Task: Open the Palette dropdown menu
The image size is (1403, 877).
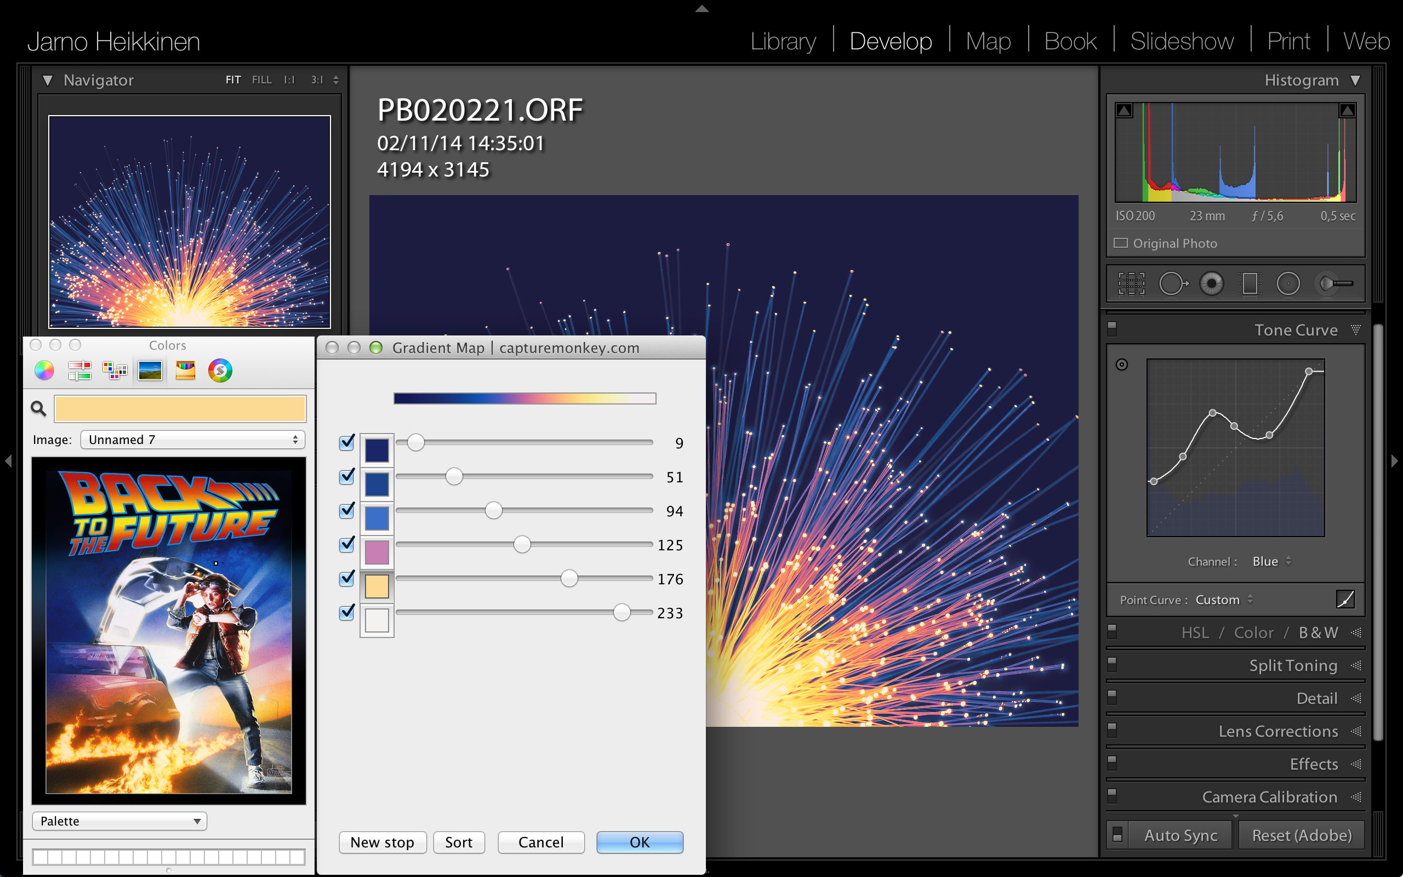Action: (119, 821)
